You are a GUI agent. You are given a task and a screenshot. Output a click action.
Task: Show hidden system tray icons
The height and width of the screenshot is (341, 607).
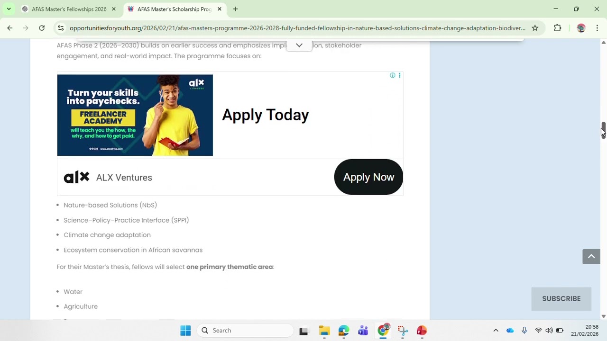click(496, 331)
